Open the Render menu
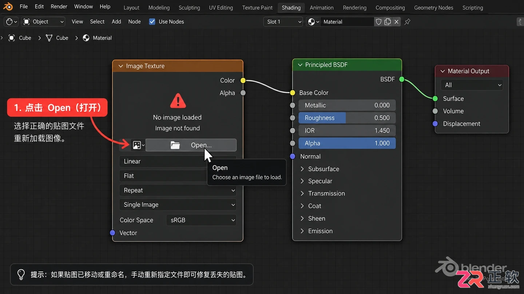Viewport: 524px width, 294px height. [x=59, y=7]
